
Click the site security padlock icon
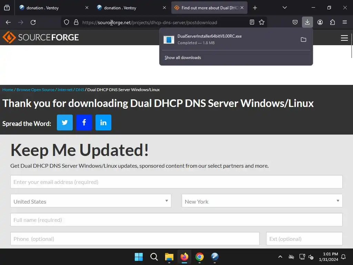[x=76, y=22]
